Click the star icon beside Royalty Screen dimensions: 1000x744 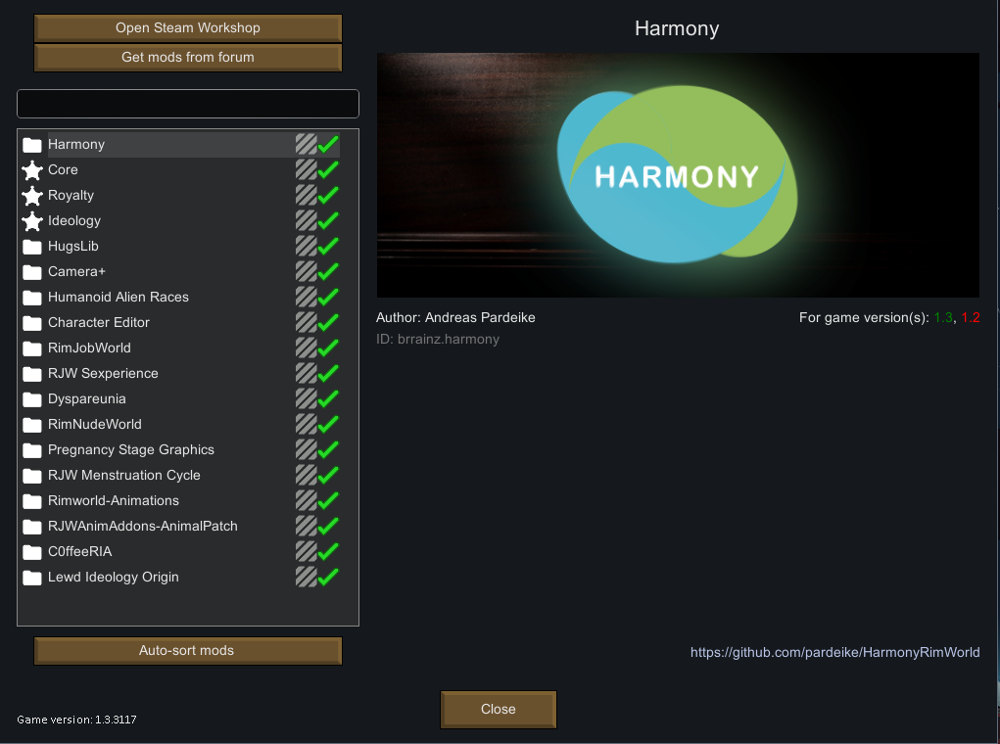pos(31,195)
